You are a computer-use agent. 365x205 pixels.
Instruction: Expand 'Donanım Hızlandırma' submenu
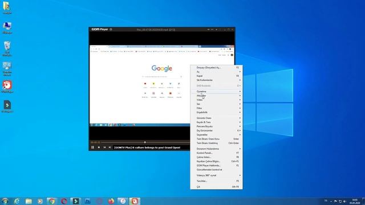tap(217, 149)
